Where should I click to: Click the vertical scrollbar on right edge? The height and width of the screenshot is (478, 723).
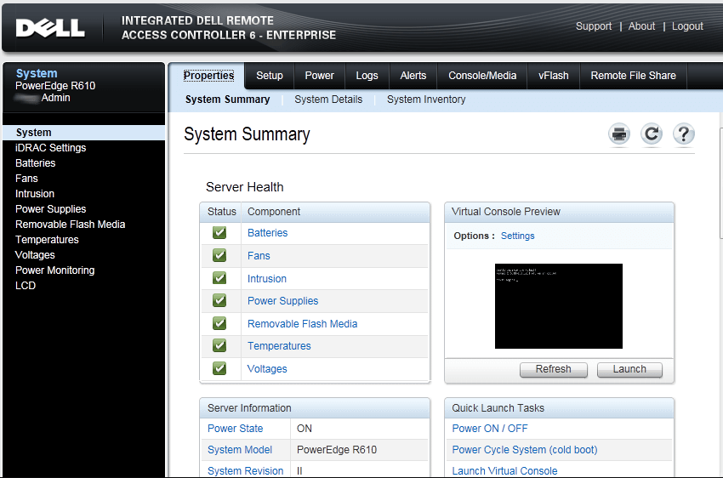coord(720,185)
